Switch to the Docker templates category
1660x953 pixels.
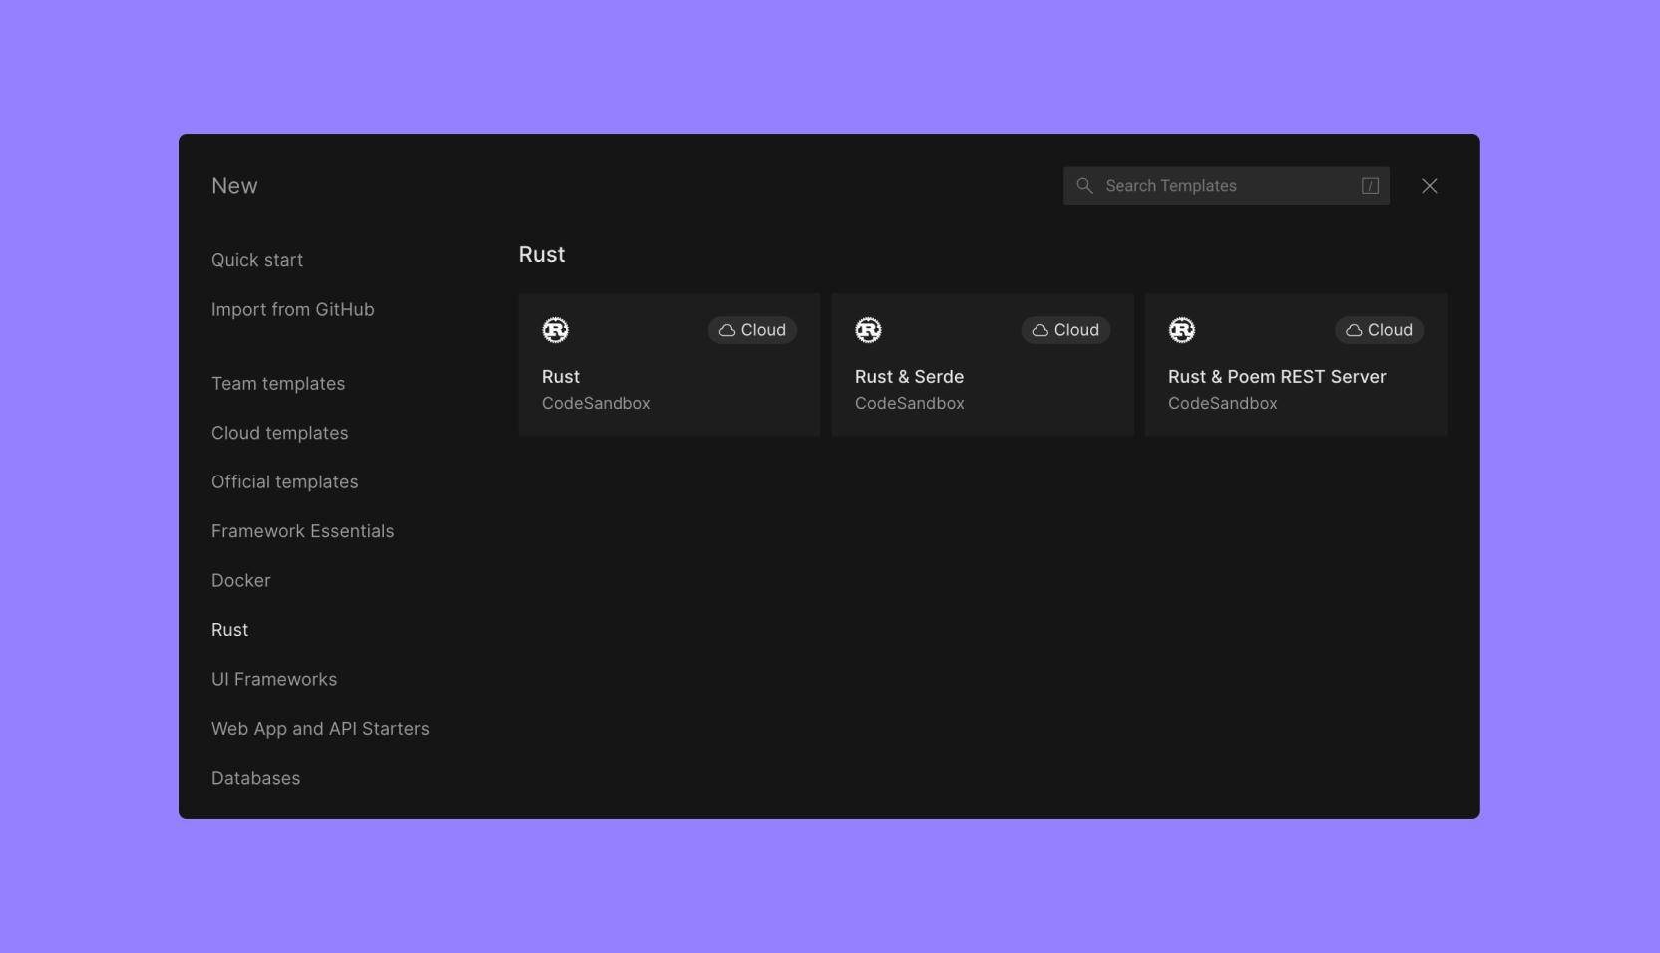(x=241, y=581)
